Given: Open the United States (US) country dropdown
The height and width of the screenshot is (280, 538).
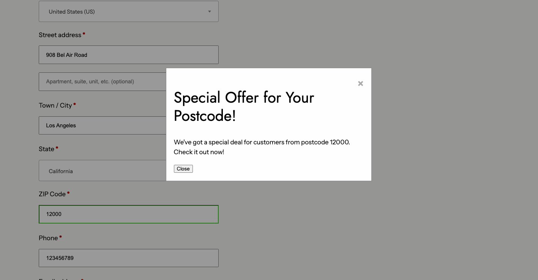Looking at the screenshot, I should (128, 12).
